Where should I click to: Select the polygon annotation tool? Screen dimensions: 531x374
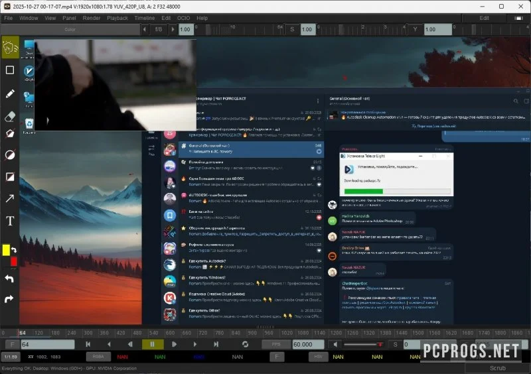click(x=10, y=133)
